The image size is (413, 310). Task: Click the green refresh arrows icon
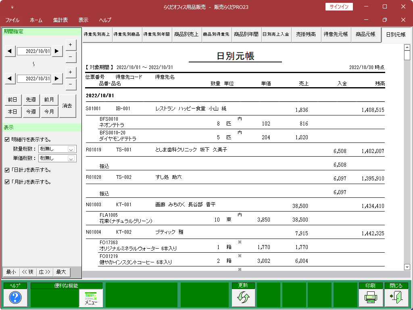tap(243, 297)
